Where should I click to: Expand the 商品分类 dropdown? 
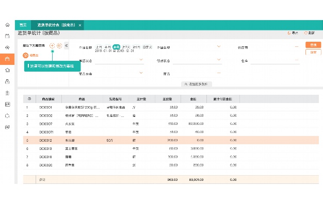[x=141, y=73]
